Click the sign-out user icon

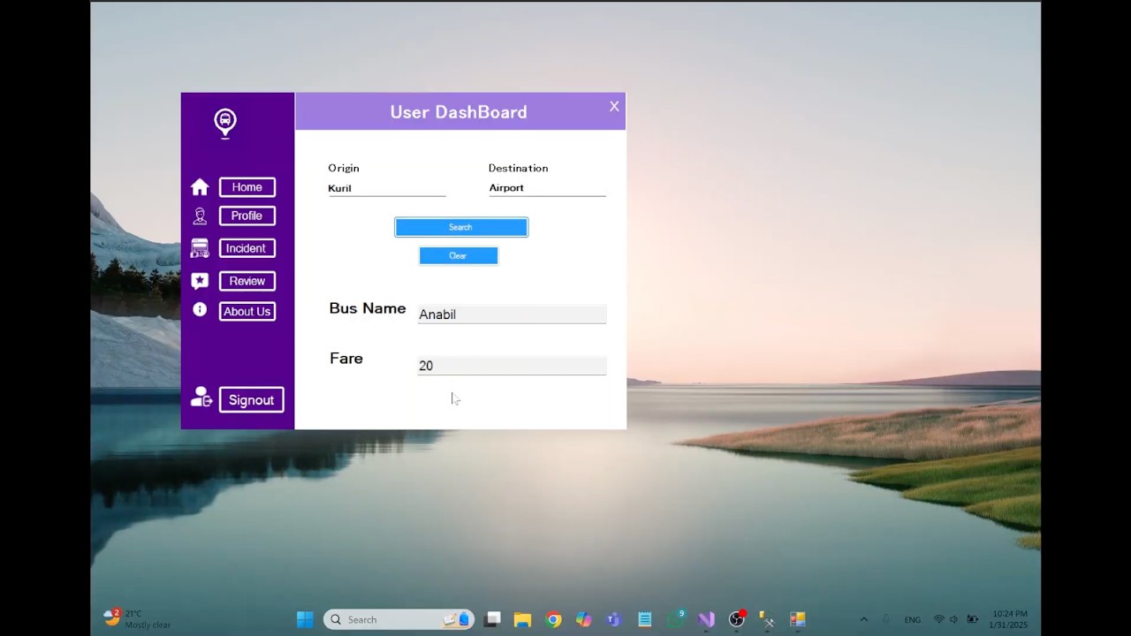[x=201, y=398]
